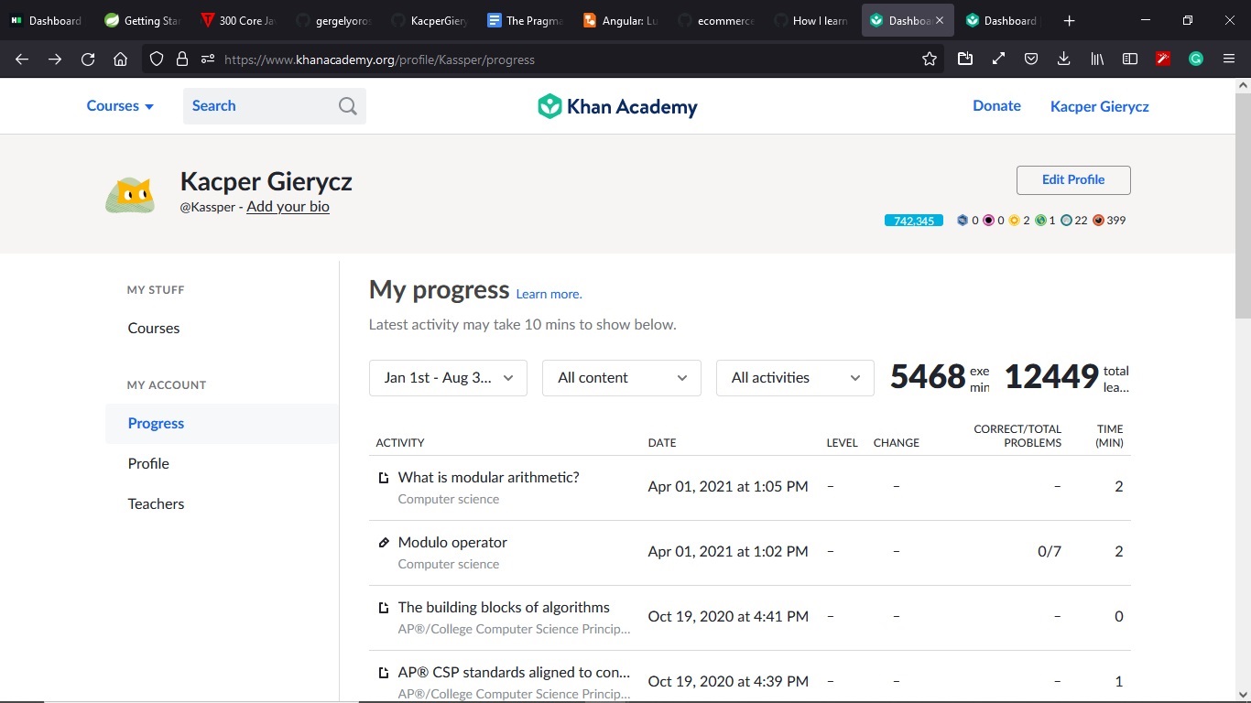Viewport: 1251px width, 703px height.
Task: Click the Khan Academy logo
Action: click(617, 106)
